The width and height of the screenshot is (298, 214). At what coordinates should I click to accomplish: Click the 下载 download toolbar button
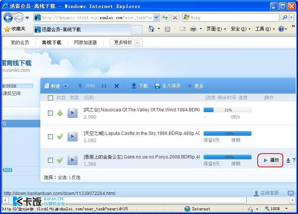pos(140,86)
